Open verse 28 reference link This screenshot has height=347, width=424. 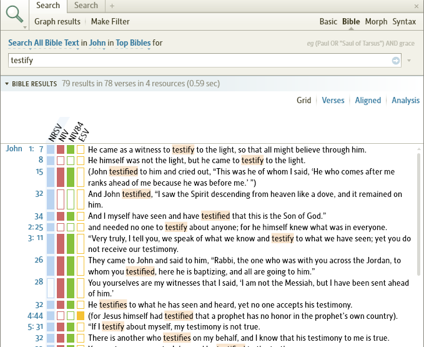tap(39, 282)
